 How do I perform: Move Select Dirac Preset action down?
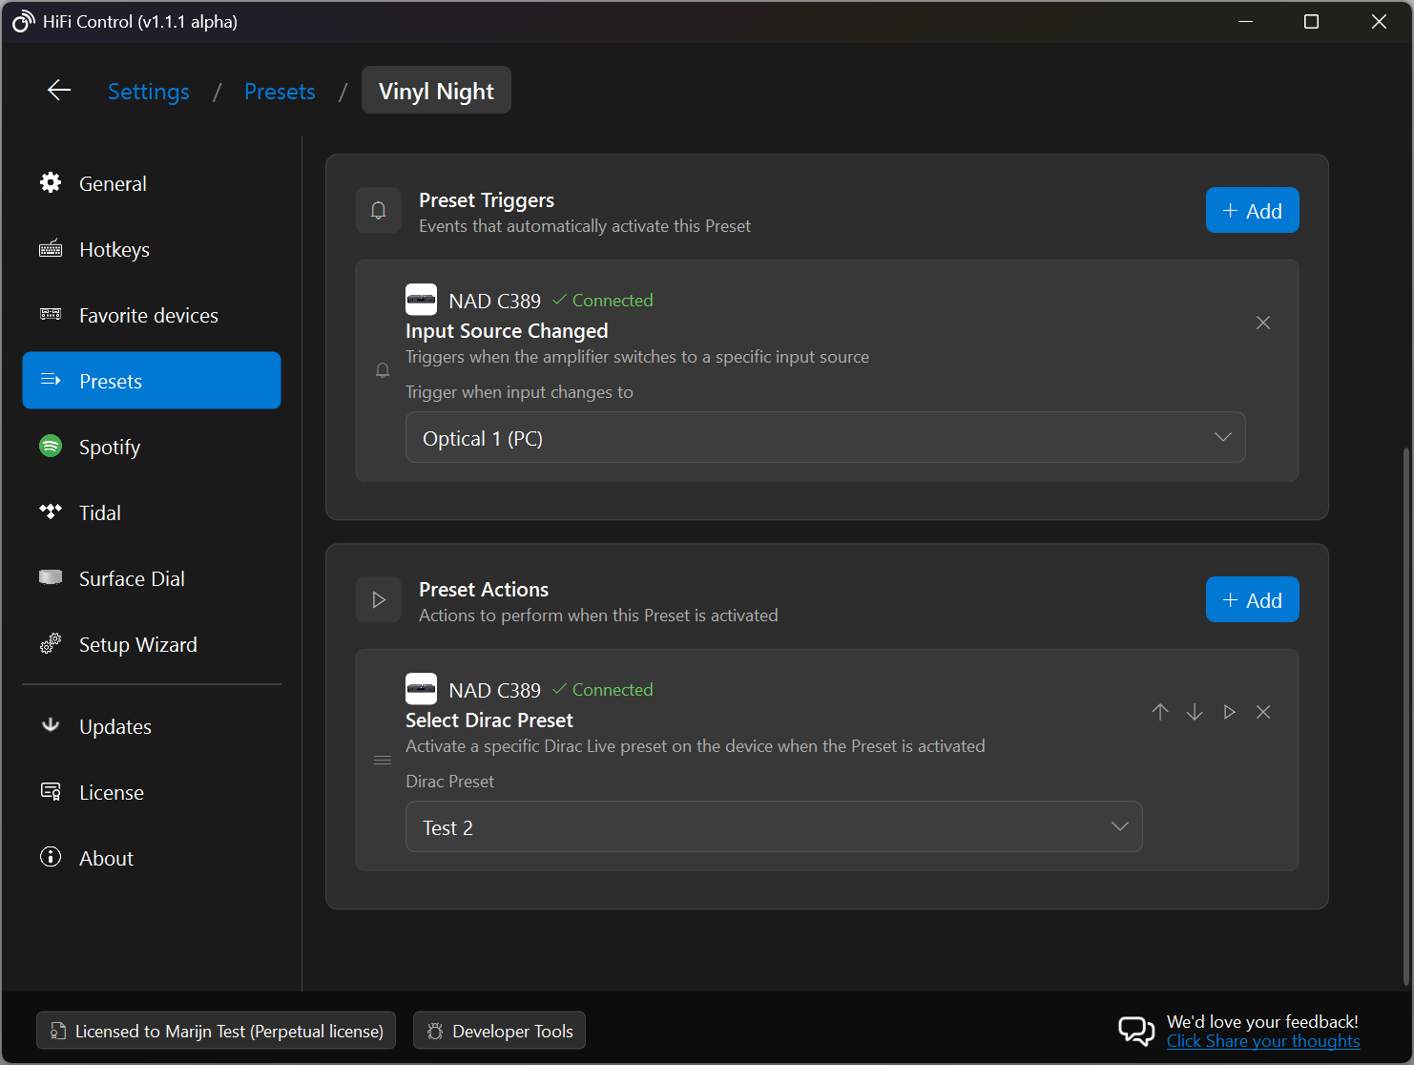tap(1194, 712)
